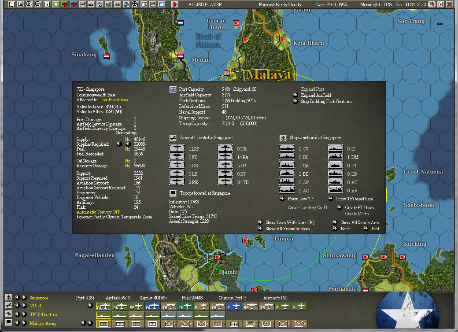The width and height of the screenshot is (458, 332).
Task: Click the plane icon beside VP-14
Action: 9,305
